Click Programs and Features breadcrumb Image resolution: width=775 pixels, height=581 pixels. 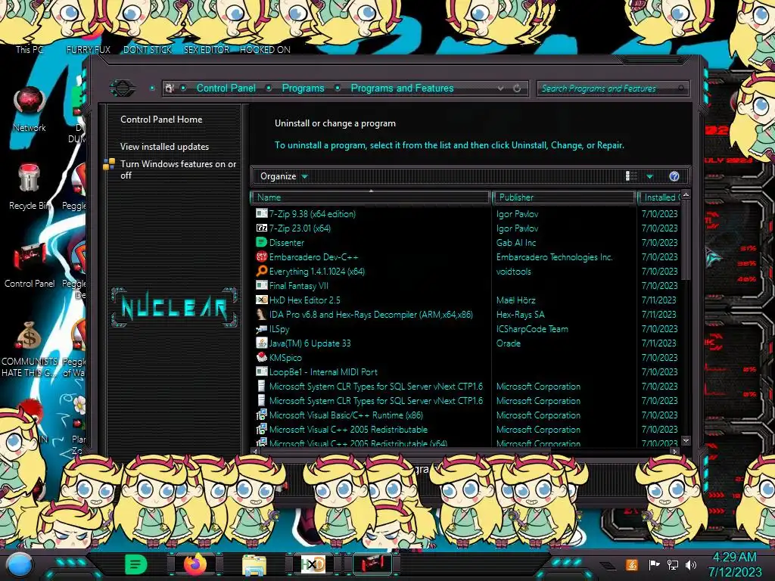(402, 89)
